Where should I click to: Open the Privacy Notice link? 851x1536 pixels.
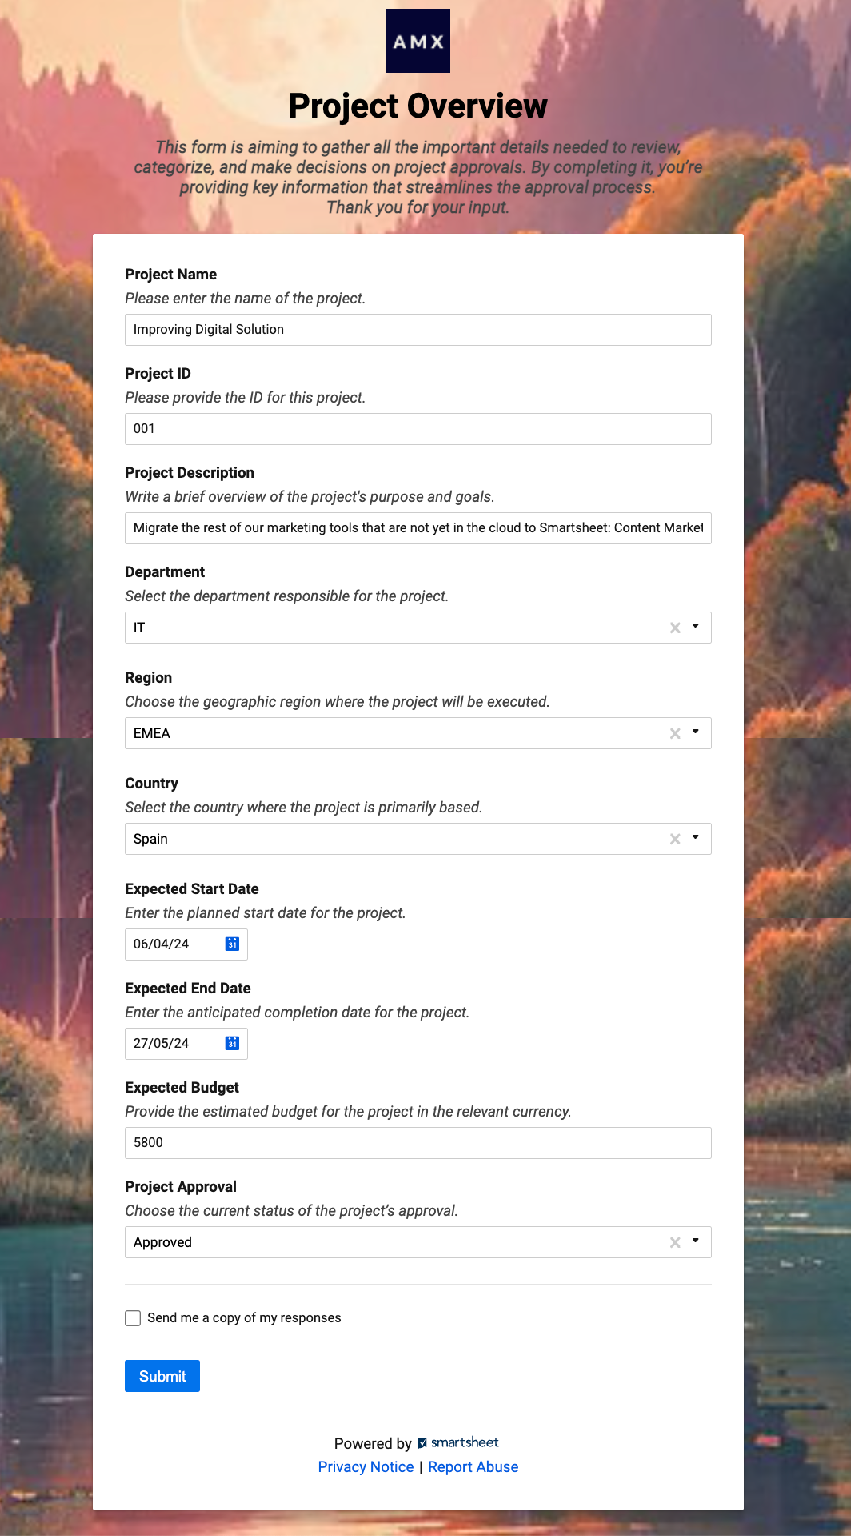point(366,1467)
